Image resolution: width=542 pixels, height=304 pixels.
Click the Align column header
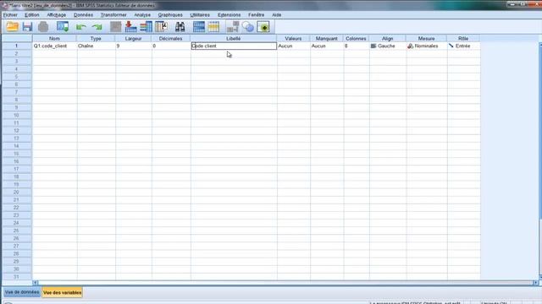point(388,38)
